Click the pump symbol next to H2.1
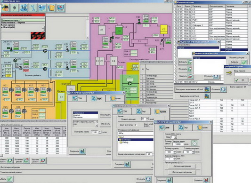The width and height of the screenshot is (251, 183). [11, 90]
